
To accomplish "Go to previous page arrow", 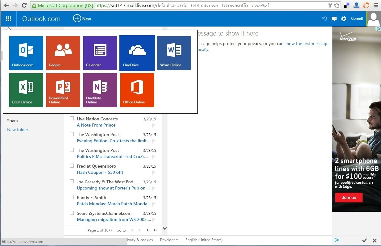I will [139, 230].
